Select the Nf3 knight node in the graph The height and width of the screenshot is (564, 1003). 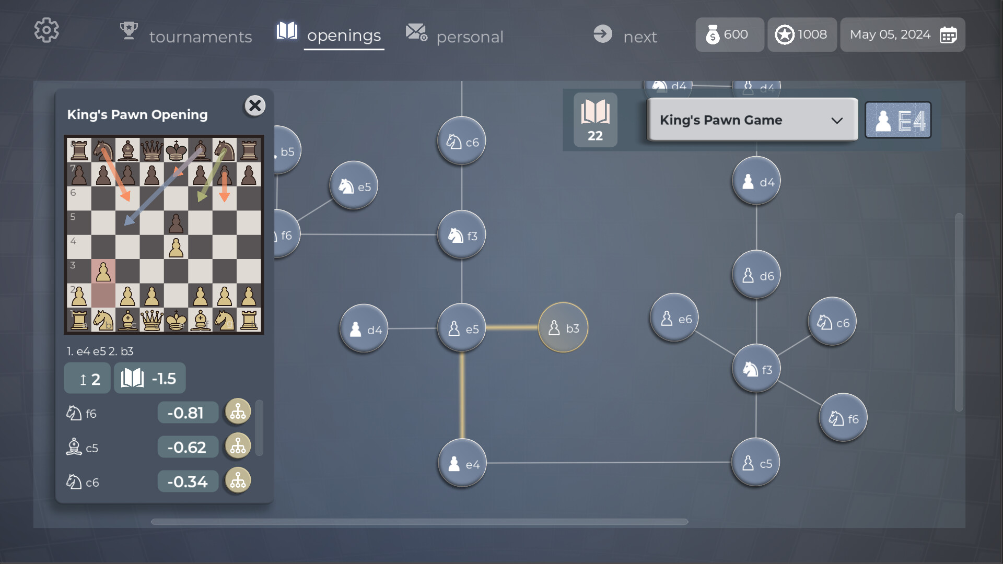(462, 235)
